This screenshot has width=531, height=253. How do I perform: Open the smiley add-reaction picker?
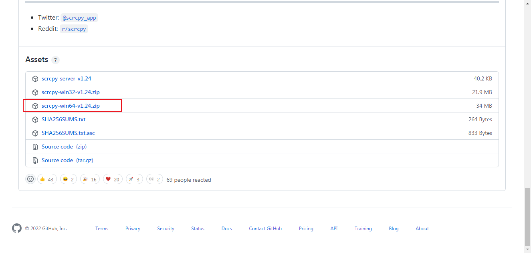[30, 179]
